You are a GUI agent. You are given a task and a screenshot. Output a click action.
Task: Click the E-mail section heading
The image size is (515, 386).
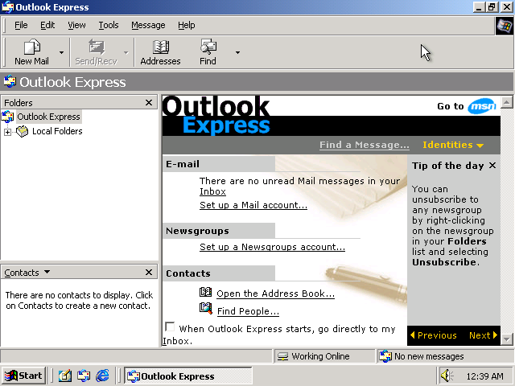183,164
